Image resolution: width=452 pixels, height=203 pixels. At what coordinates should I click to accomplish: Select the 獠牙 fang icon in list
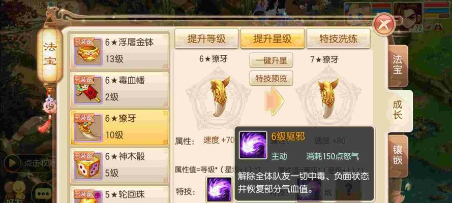pyautogui.click(x=88, y=128)
